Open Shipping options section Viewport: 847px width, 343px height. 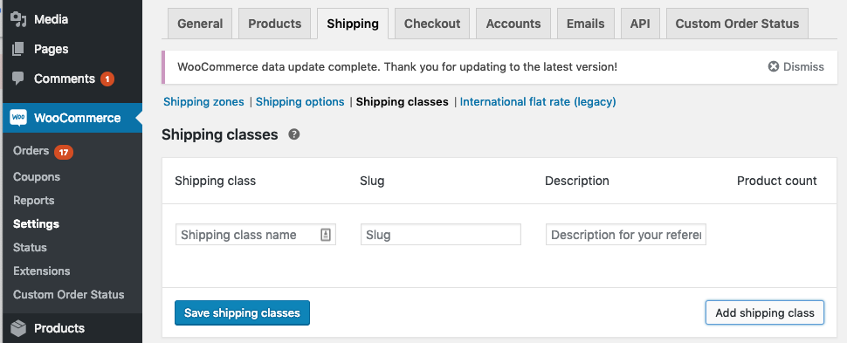pyautogui.click(x=300, y=101)
